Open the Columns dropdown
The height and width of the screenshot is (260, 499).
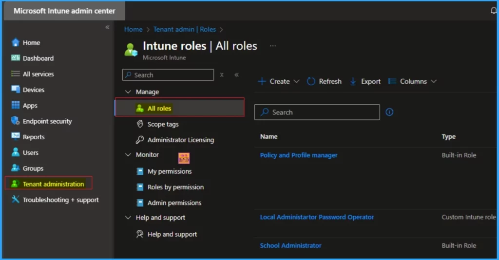click(x=412, y=81)
